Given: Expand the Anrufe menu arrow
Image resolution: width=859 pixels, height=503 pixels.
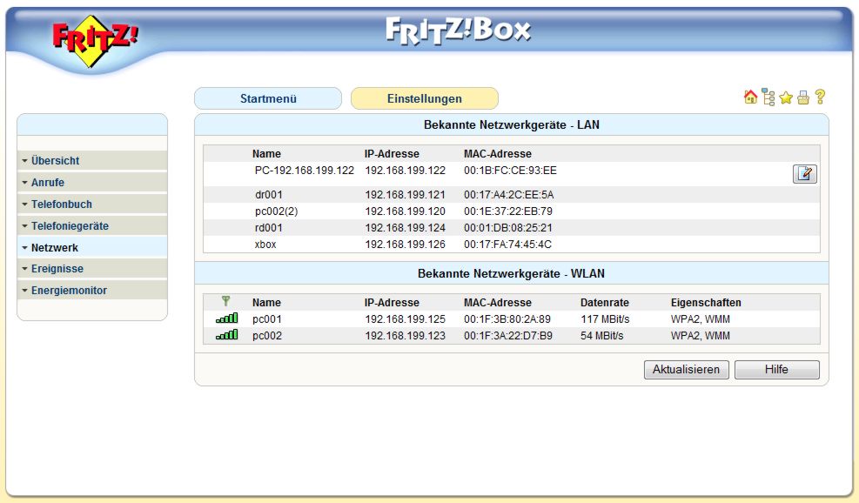Looking at the screenshot, I should pyautogui.click(x=24, y=183).
